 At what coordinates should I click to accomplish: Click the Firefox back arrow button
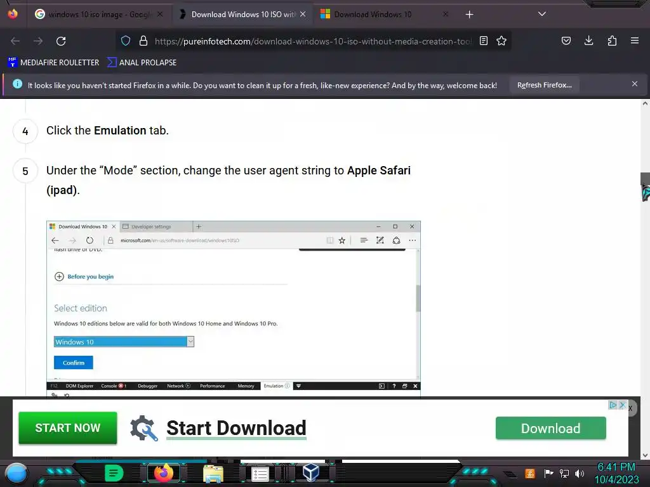point(15,41)
